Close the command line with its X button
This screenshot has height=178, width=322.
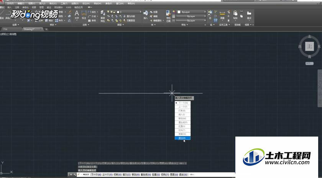pos(71,175)
